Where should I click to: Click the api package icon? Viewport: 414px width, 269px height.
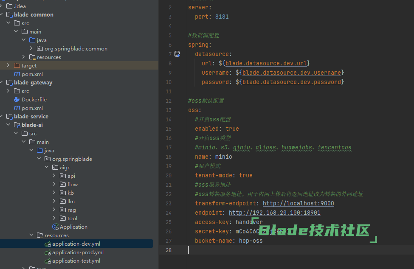point(63,176)
